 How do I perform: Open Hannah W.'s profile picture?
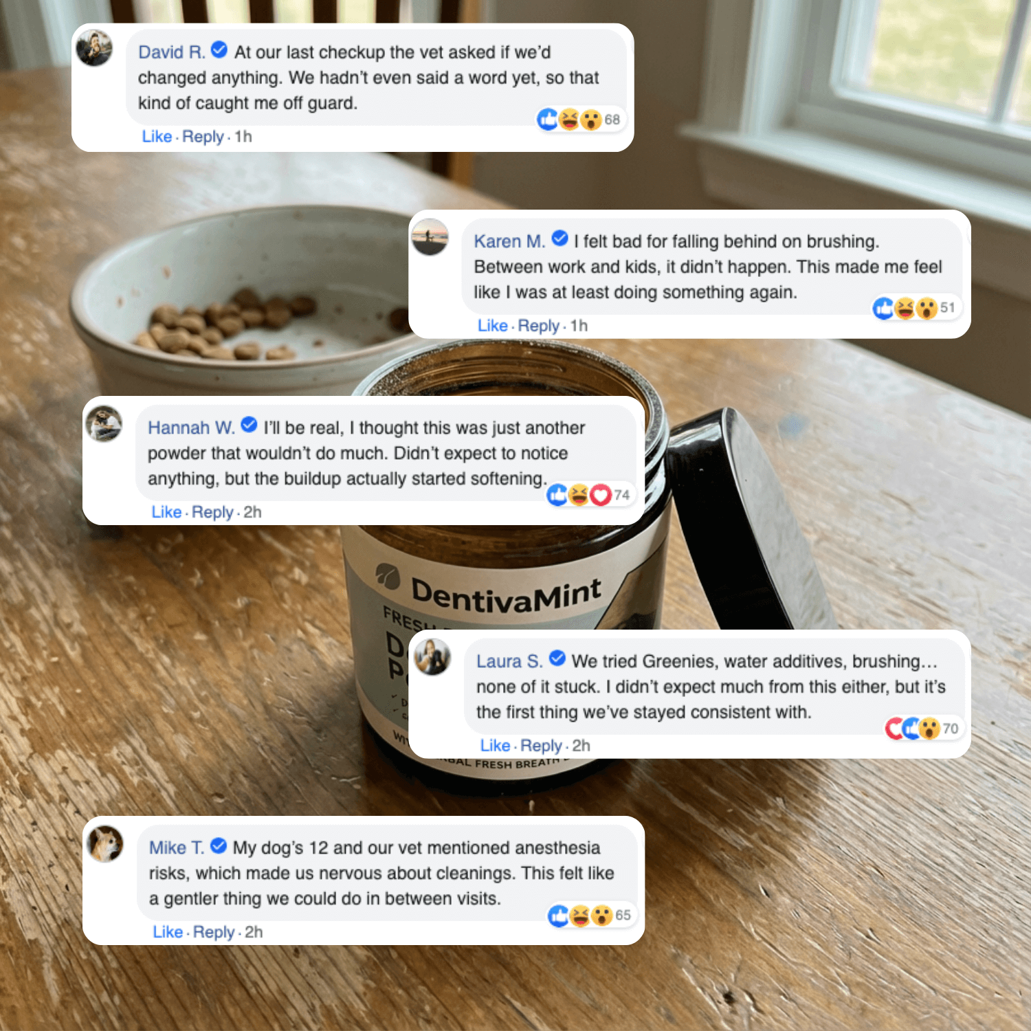click(x=104, y=423)
